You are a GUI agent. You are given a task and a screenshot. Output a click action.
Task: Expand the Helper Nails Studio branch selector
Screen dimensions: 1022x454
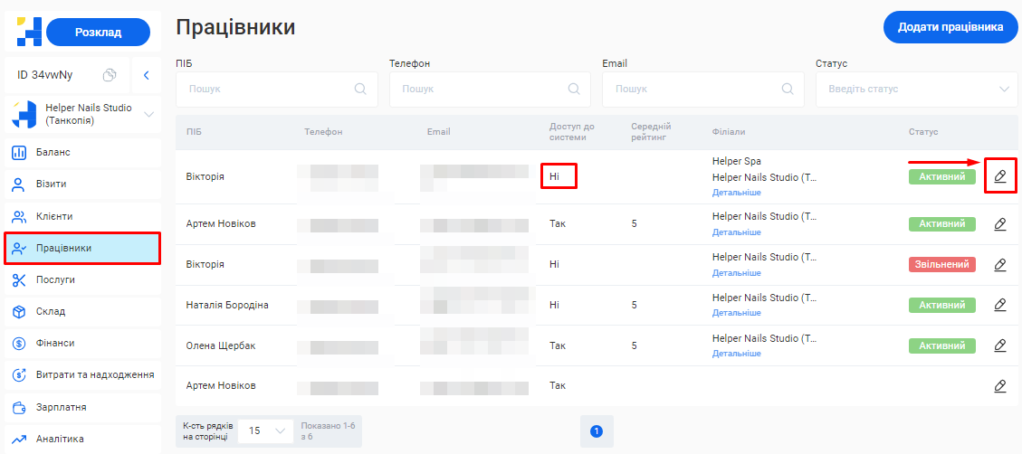click(149, 114)
